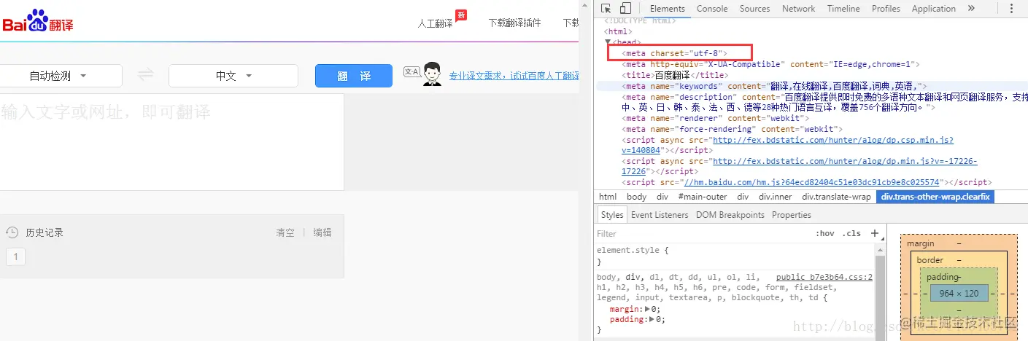1028x341 pixels.
Task: Open the 中文 target language dropdown
Action: [233, 76]
